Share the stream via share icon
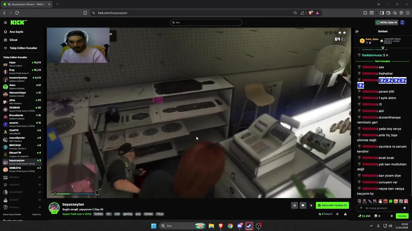The width and height of the screenshot is (412, 231). 337,214
